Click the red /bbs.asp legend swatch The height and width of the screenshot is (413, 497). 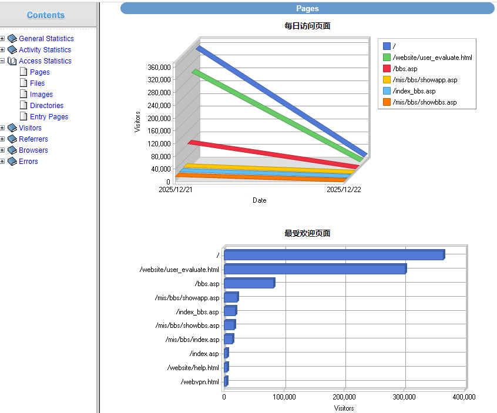(387, 69)
